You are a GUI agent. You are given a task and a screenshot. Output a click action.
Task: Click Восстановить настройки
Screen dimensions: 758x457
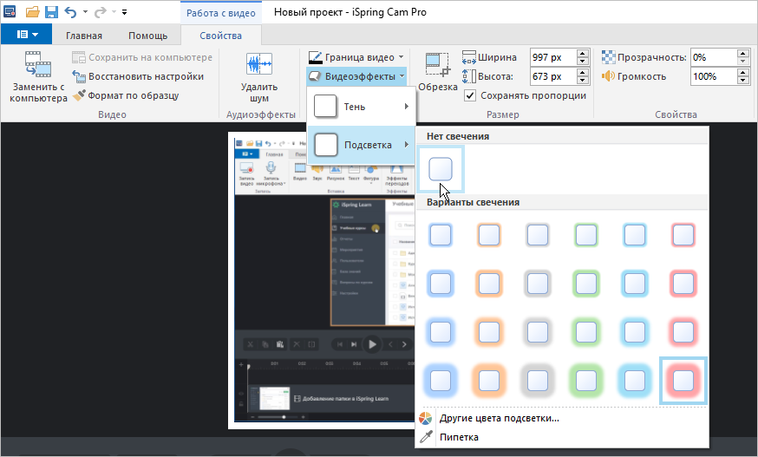point(138,76)
